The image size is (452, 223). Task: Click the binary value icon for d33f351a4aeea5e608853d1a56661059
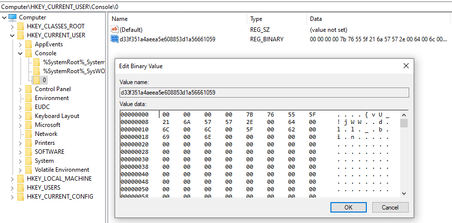tap(114, 39)
